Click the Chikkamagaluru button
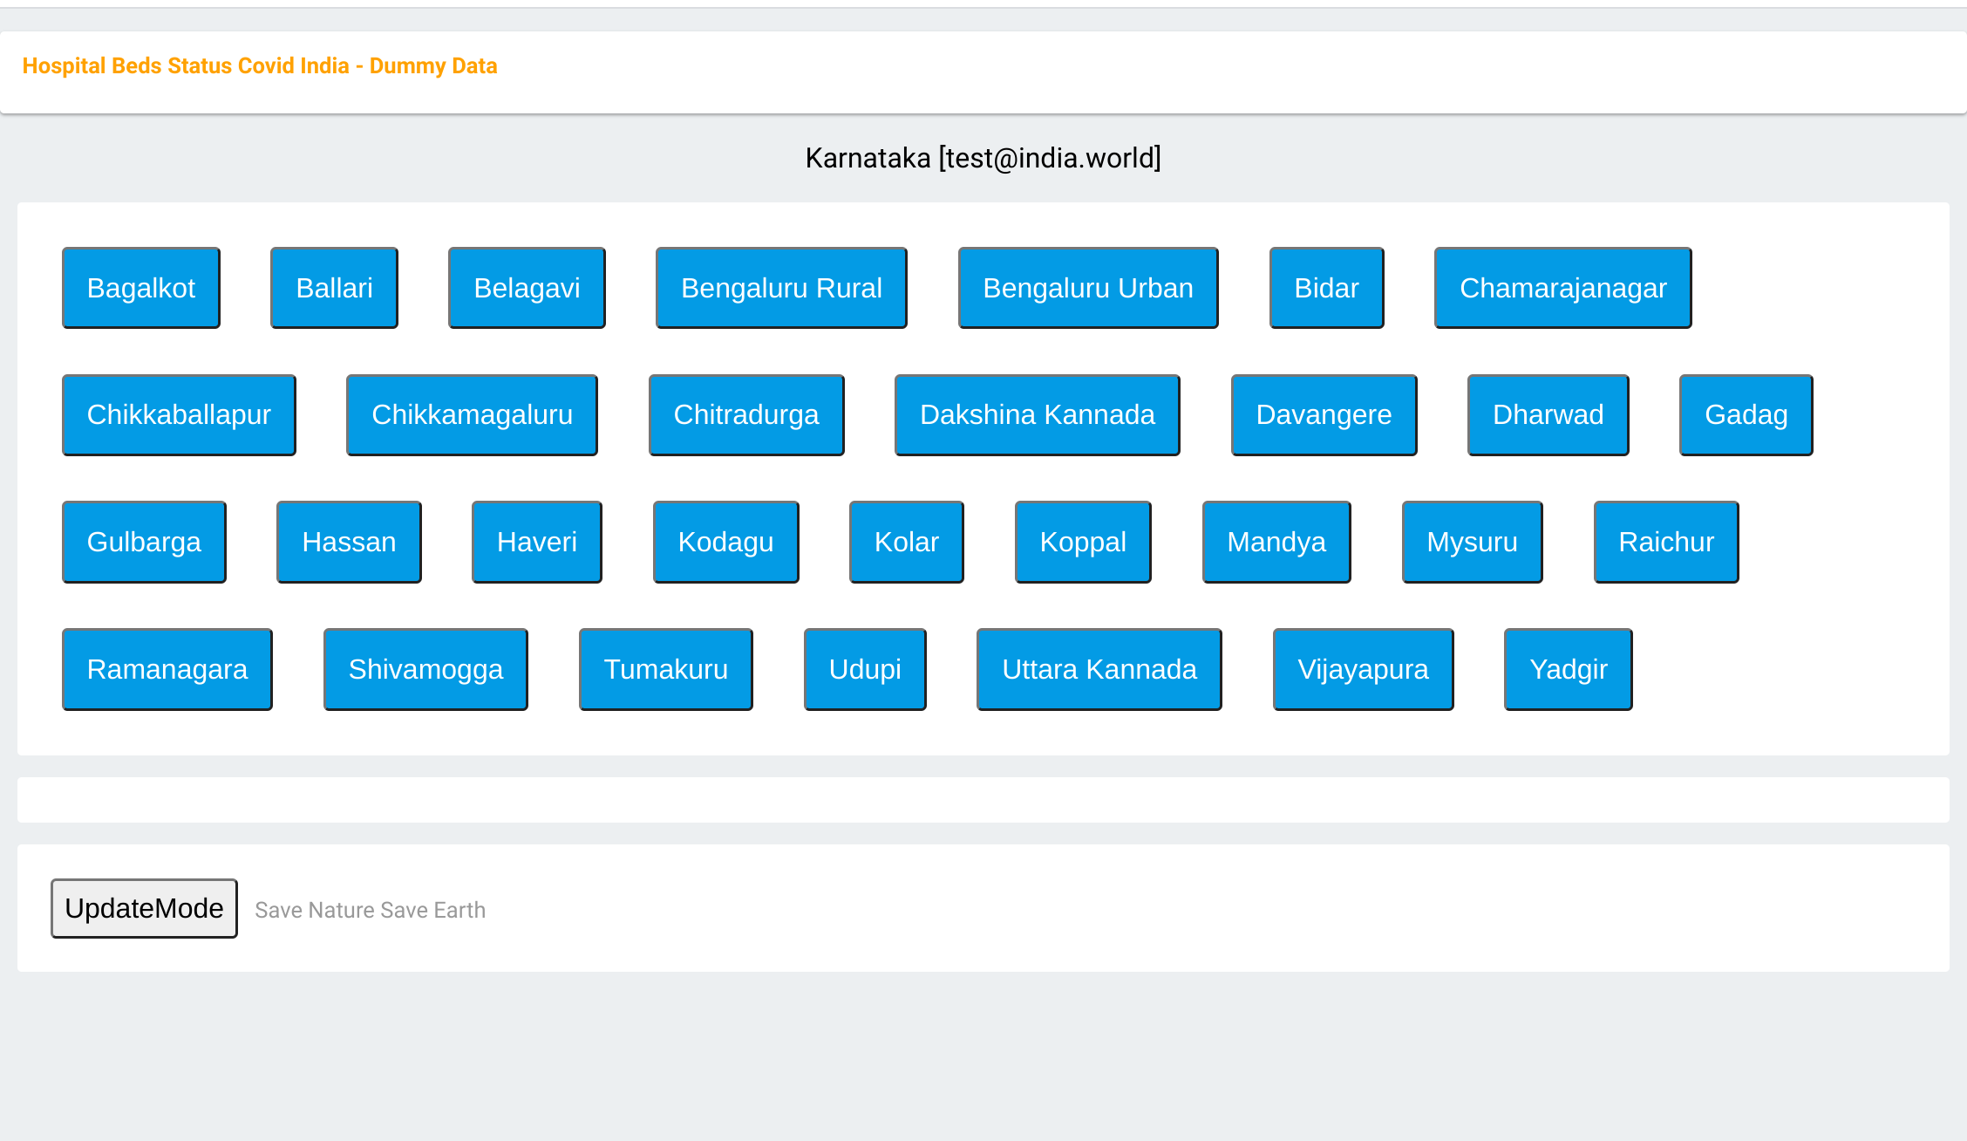Image resolution: width=1967 pixels, height=1141 pixels. [472, 415]
